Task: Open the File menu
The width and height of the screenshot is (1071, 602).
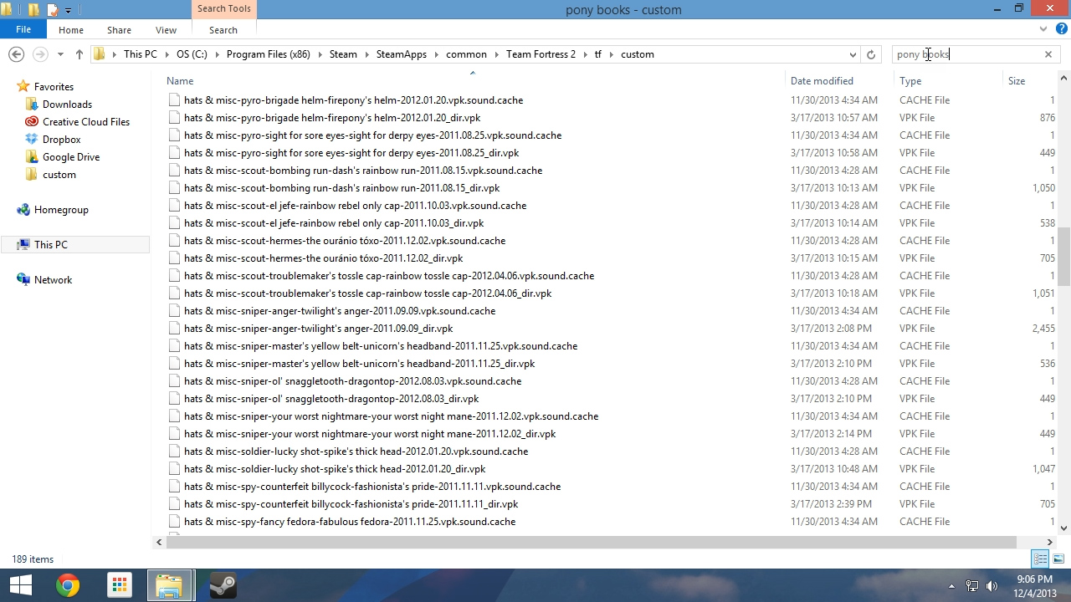Action: [x=23, y=30]
